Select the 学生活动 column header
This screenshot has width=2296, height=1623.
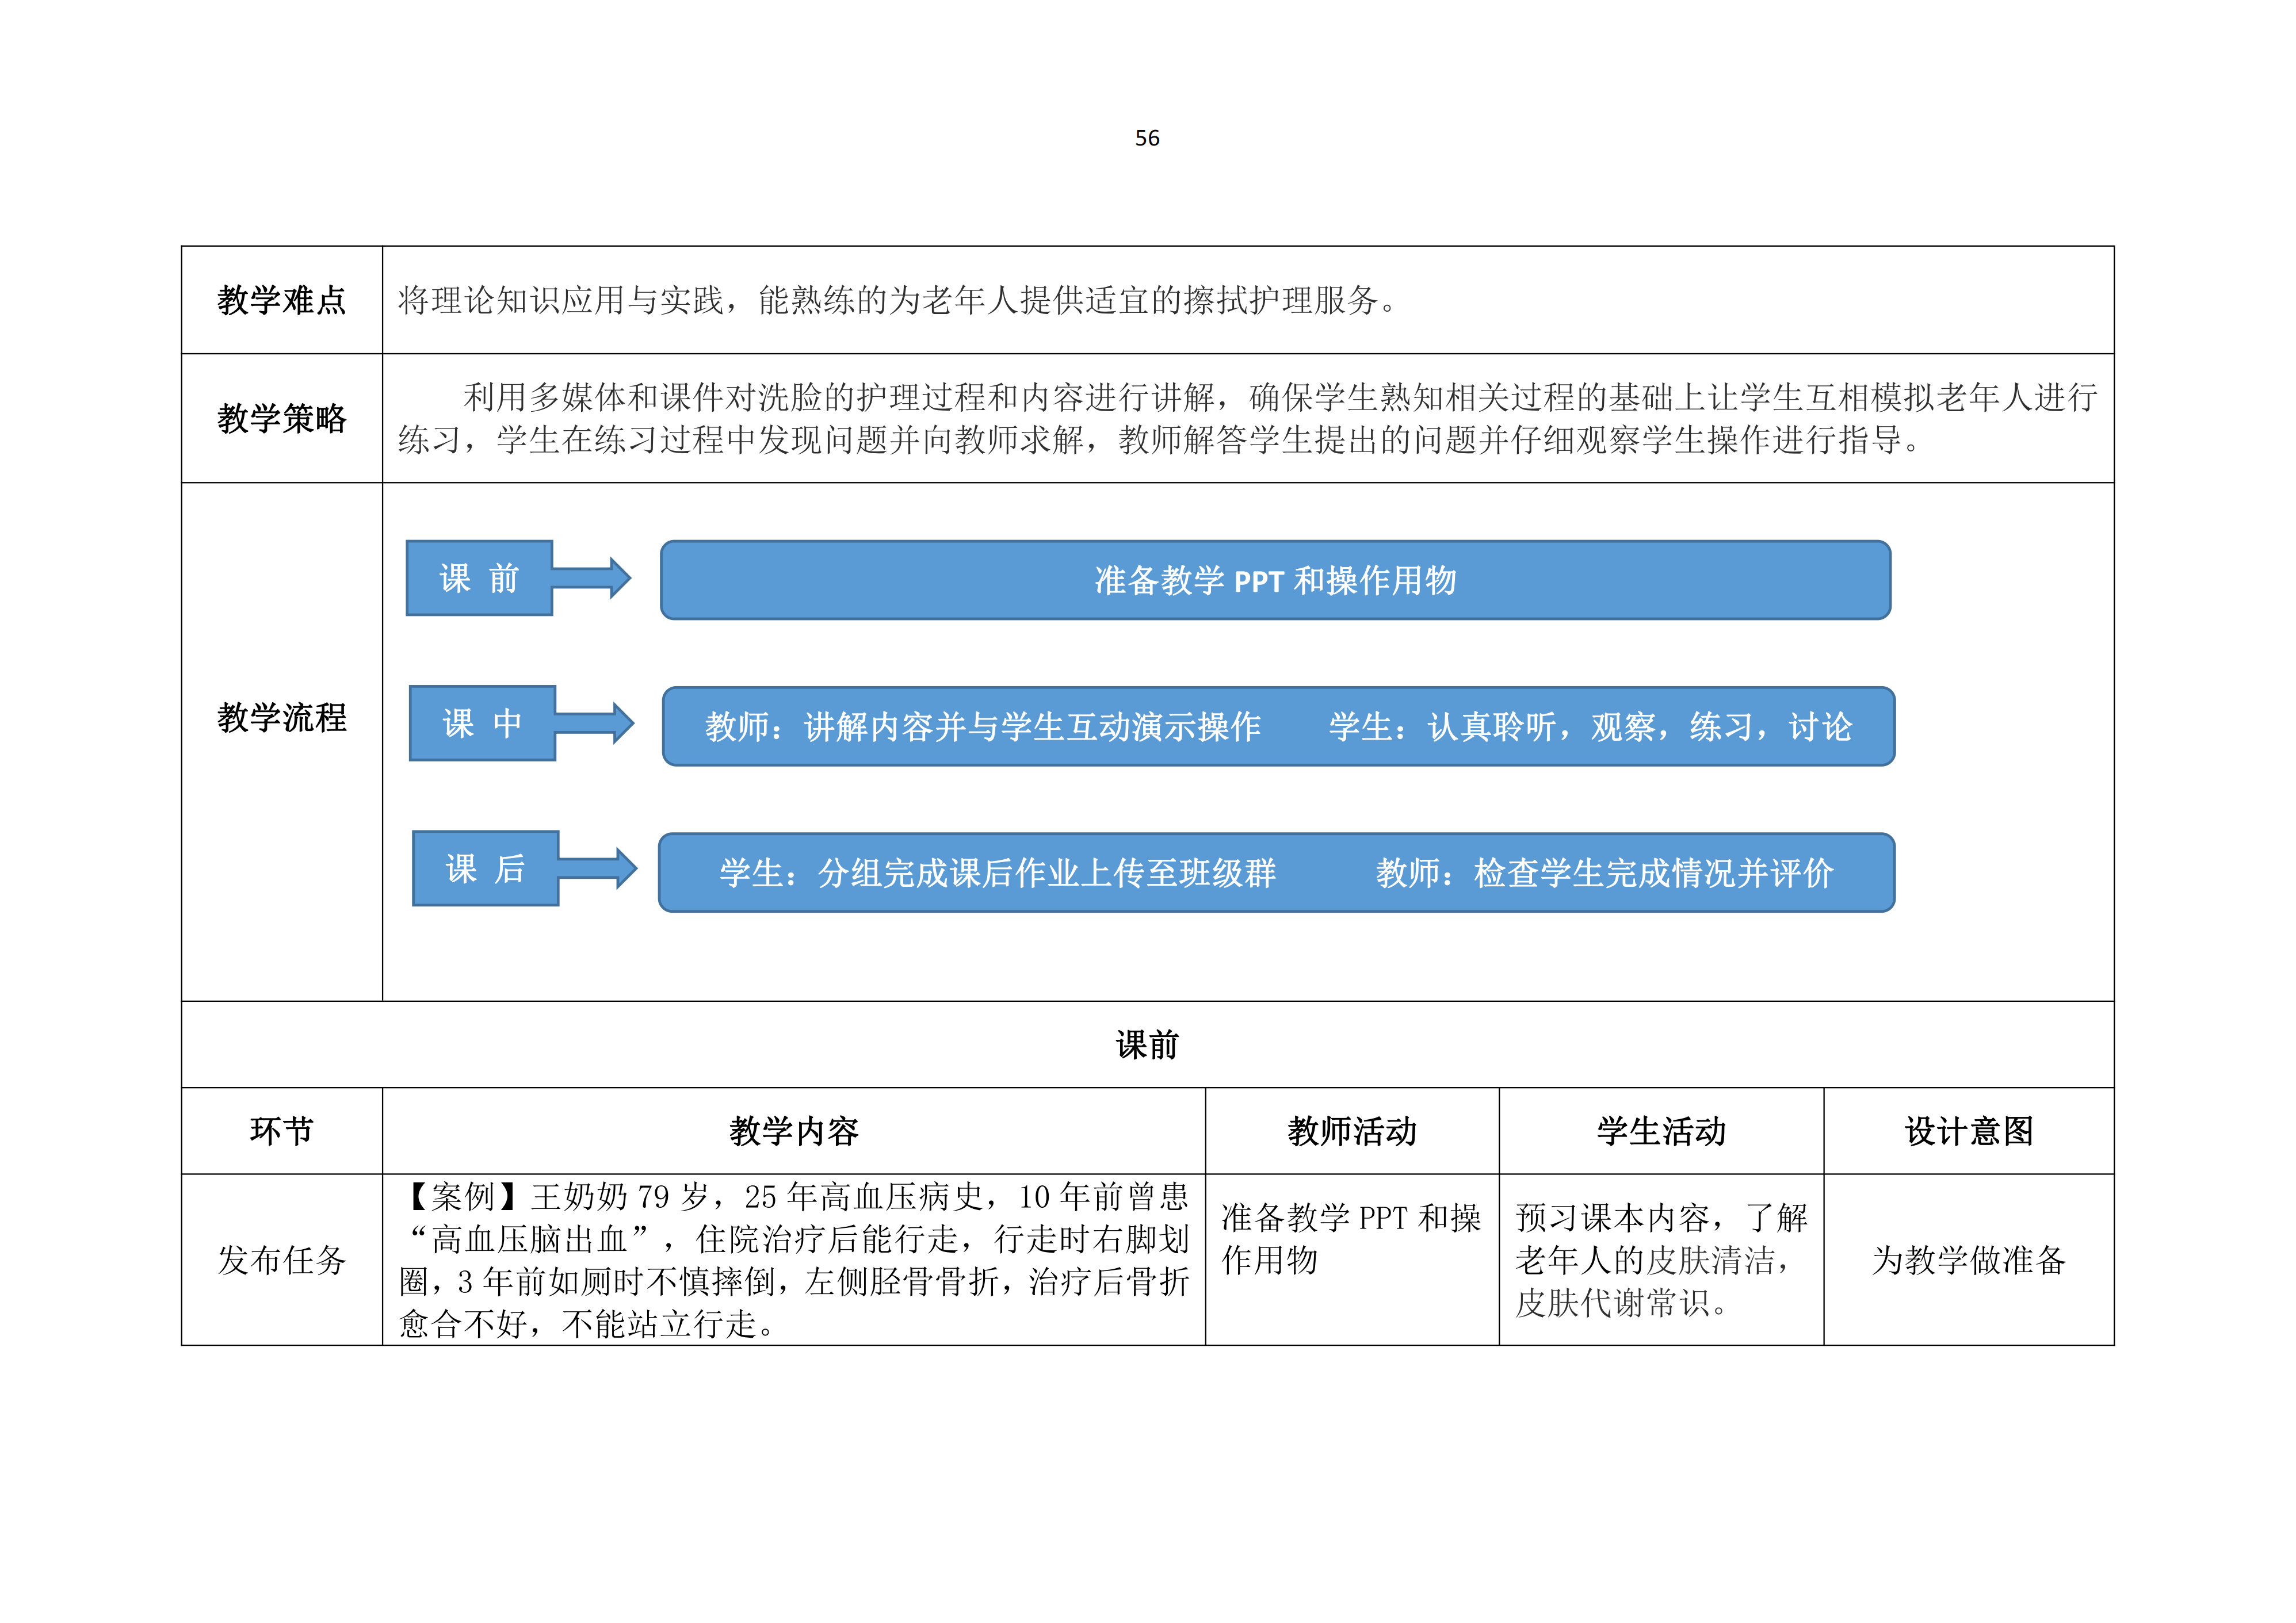pyautogui.click(x=1661, y=1131)
